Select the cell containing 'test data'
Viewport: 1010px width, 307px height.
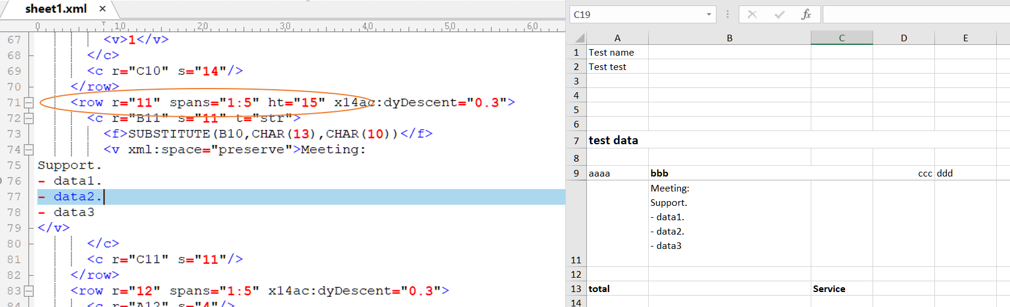pos(617,141)
